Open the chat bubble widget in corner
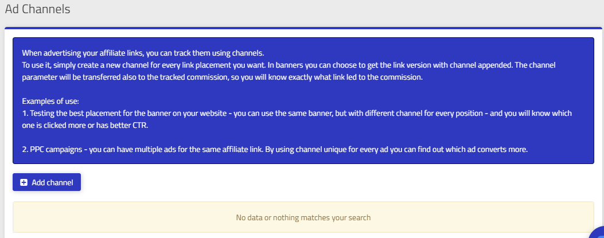The image size is (604, 238). (598, 232)
